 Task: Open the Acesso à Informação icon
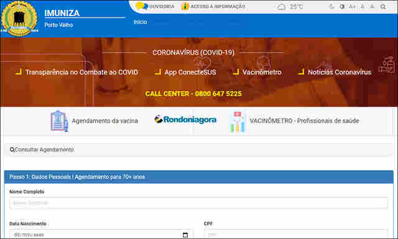coord(185,6)
